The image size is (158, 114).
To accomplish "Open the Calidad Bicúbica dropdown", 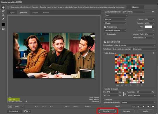I will point(145,95).
